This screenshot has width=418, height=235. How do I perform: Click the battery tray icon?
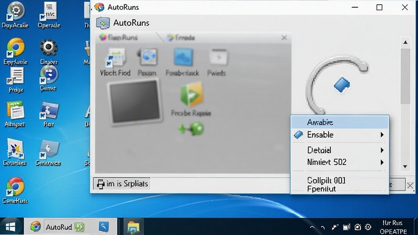point(346,227)
